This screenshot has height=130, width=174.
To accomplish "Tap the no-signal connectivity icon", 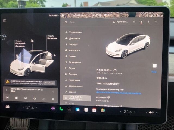I will (x=156, y=22).
